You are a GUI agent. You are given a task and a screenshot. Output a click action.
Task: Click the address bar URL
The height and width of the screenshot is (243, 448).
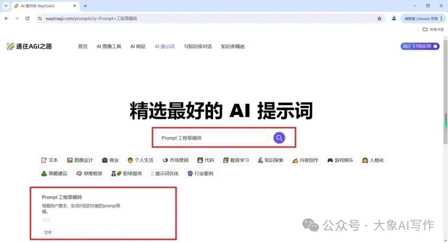91,19
